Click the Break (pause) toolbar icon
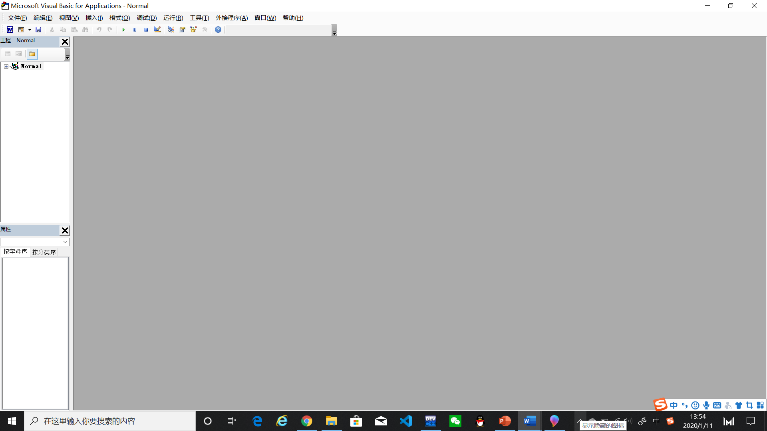Image resolution: width=767 pixels, height=431 pixels. click(x=135, y=30)
